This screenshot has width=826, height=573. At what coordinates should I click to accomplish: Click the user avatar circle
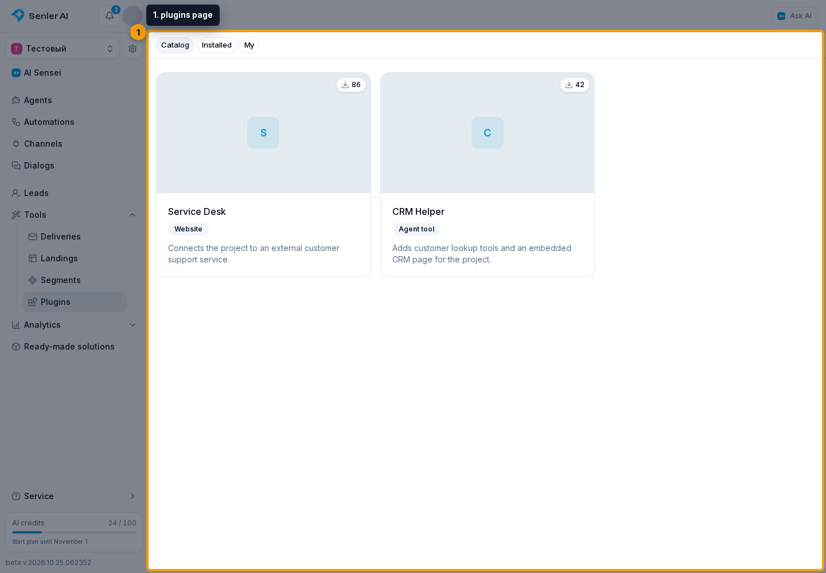pos(133,16)
